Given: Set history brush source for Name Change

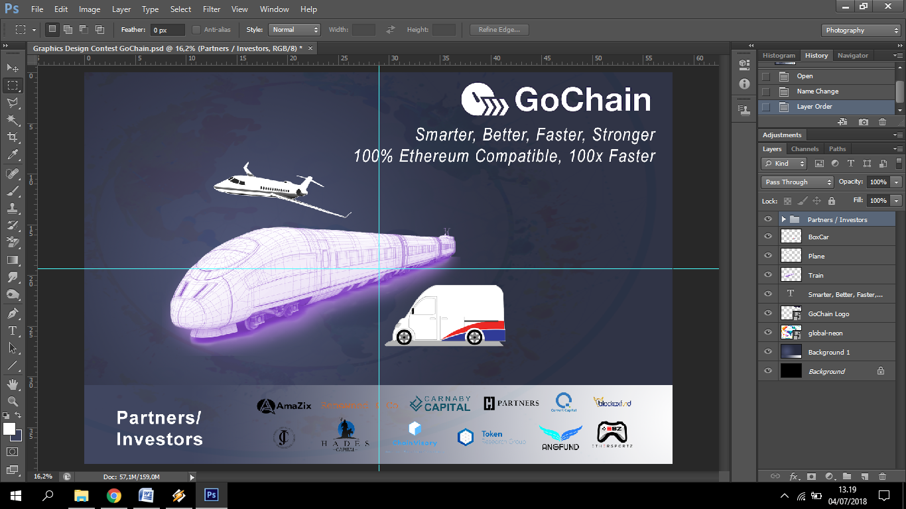Looking at the screenshot, I should (x=766, y=91).
